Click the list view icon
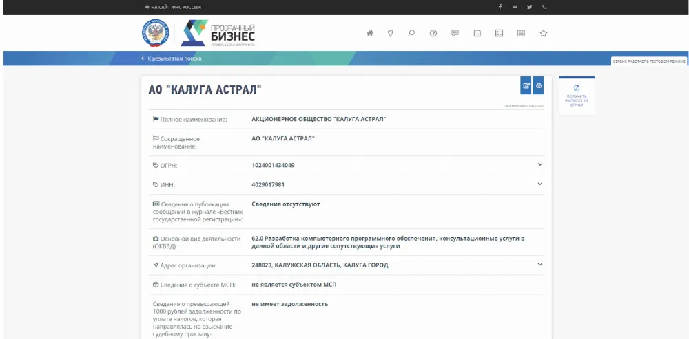The height and width of the screenshot is (339, 689). tap(521, 33)
